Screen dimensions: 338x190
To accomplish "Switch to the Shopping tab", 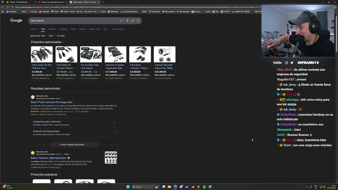I will click(x=63, y=29).
